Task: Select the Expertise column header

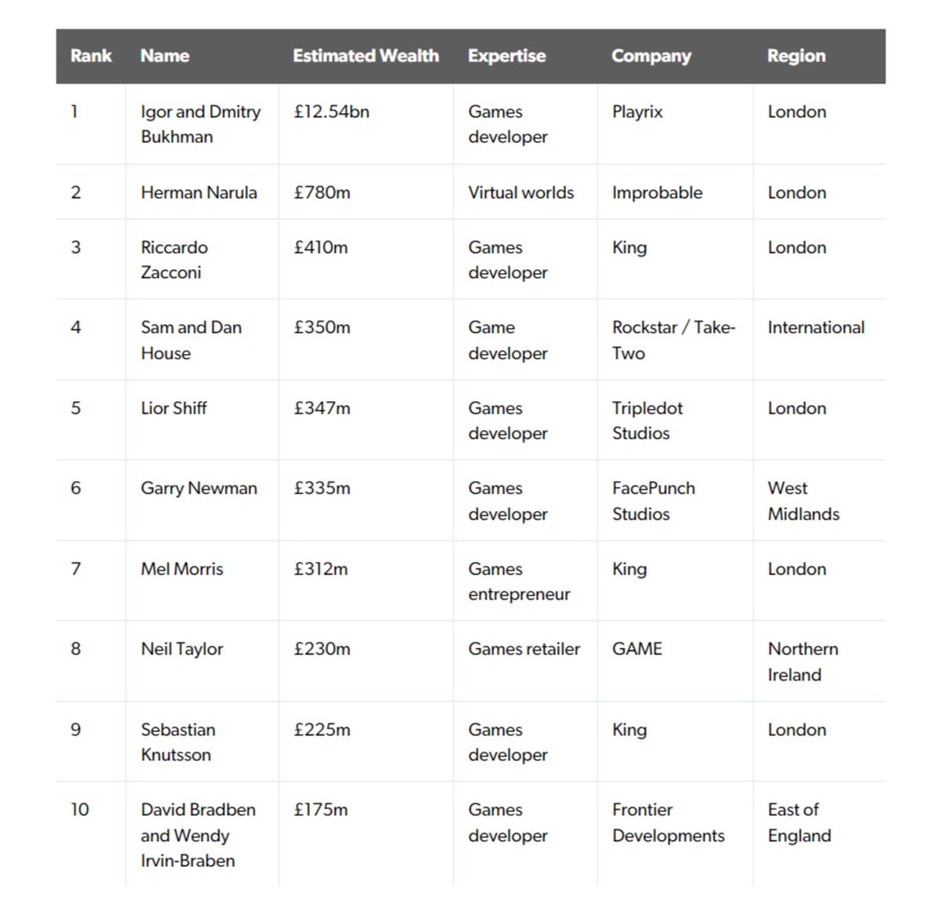Action: click(x=506, y=56)
